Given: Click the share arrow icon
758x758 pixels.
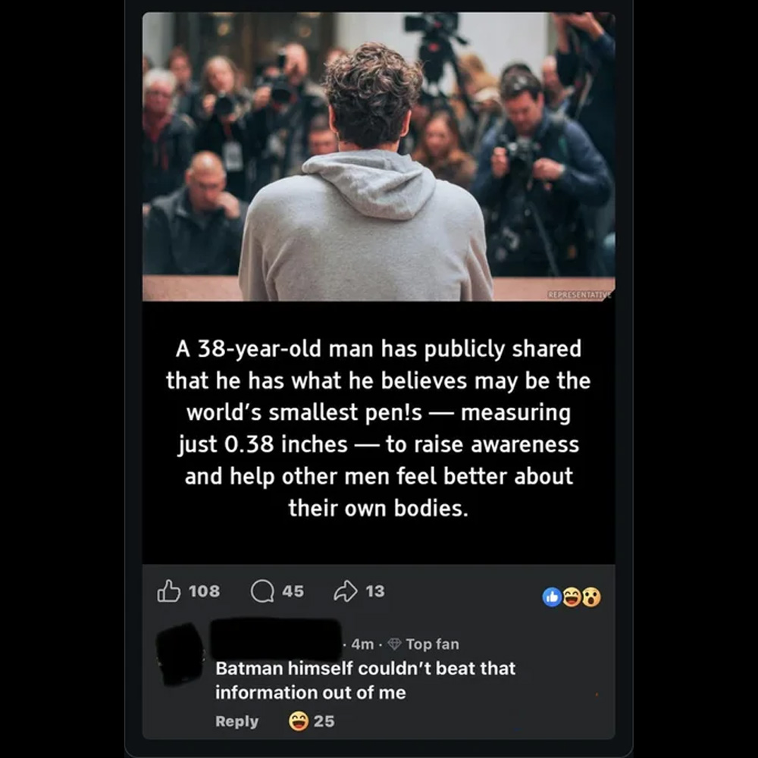Looking at the screenshot, I should point(346,590).
